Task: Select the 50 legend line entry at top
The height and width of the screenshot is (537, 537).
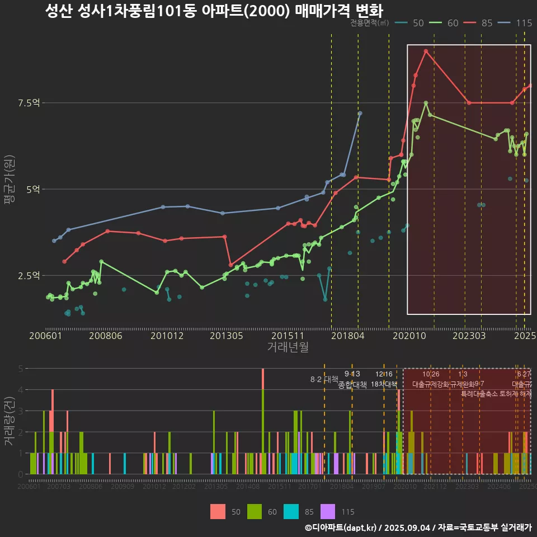Action: tap(409, 23)
